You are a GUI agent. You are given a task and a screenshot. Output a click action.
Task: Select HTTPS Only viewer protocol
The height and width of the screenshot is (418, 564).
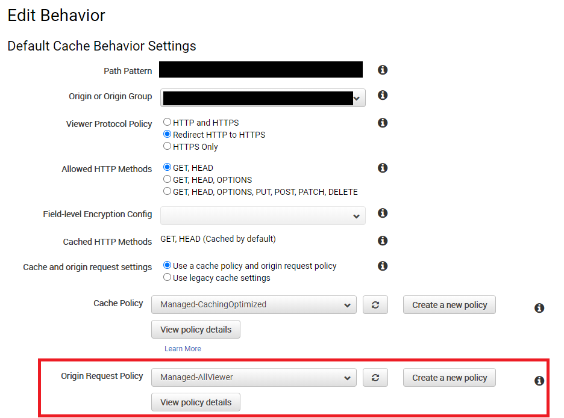tap(167, 146)
